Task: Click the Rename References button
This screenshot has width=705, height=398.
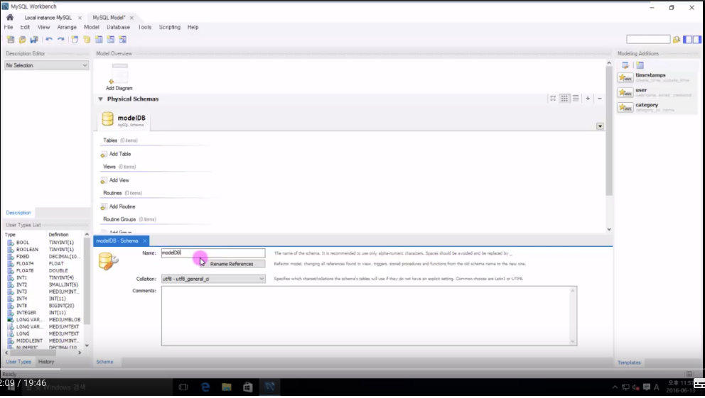Action: click(232, 265)
